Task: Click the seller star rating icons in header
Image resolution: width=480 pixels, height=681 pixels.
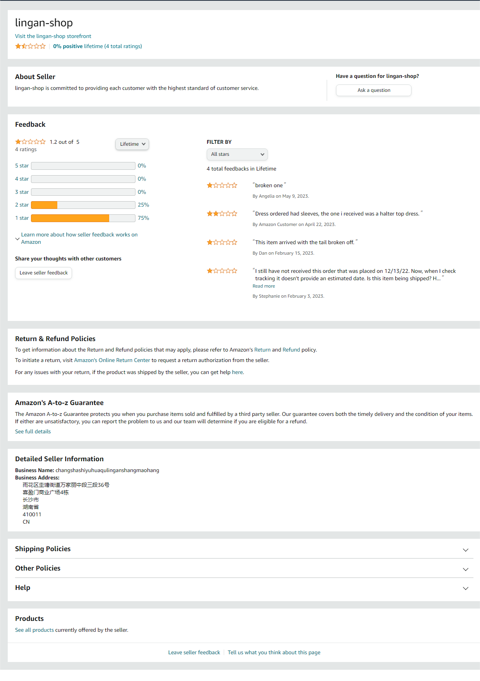Action: point(30,46)
